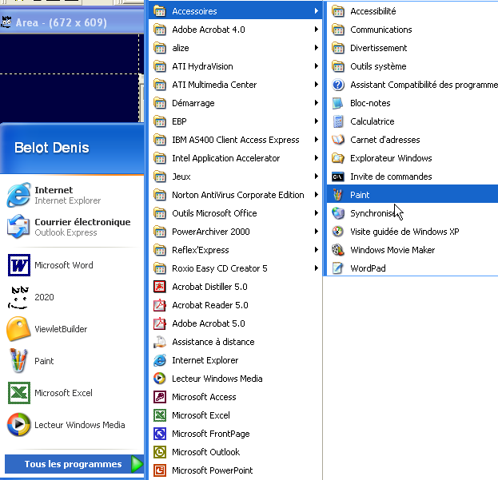Viewport: 498px width, 480px height.
Task: Open Roxio Easy CD Creator 5 submenu
Action: [236, 268]
